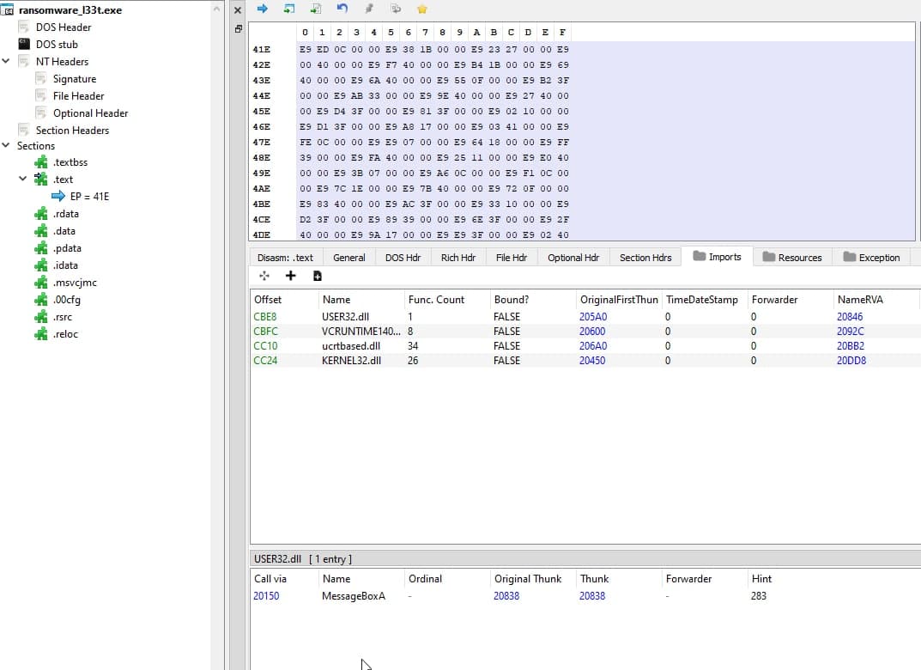Click Call via address 20150
This screenshot has height=670, width=921.
click(265, 595)
